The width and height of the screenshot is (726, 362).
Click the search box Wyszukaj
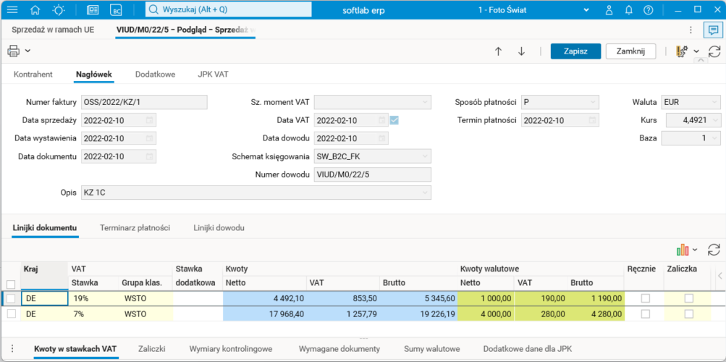[x=228, y=9]
